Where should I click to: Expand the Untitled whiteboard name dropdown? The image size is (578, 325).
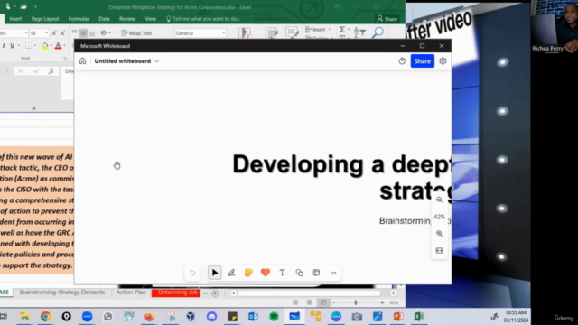[x=156, y=61]
